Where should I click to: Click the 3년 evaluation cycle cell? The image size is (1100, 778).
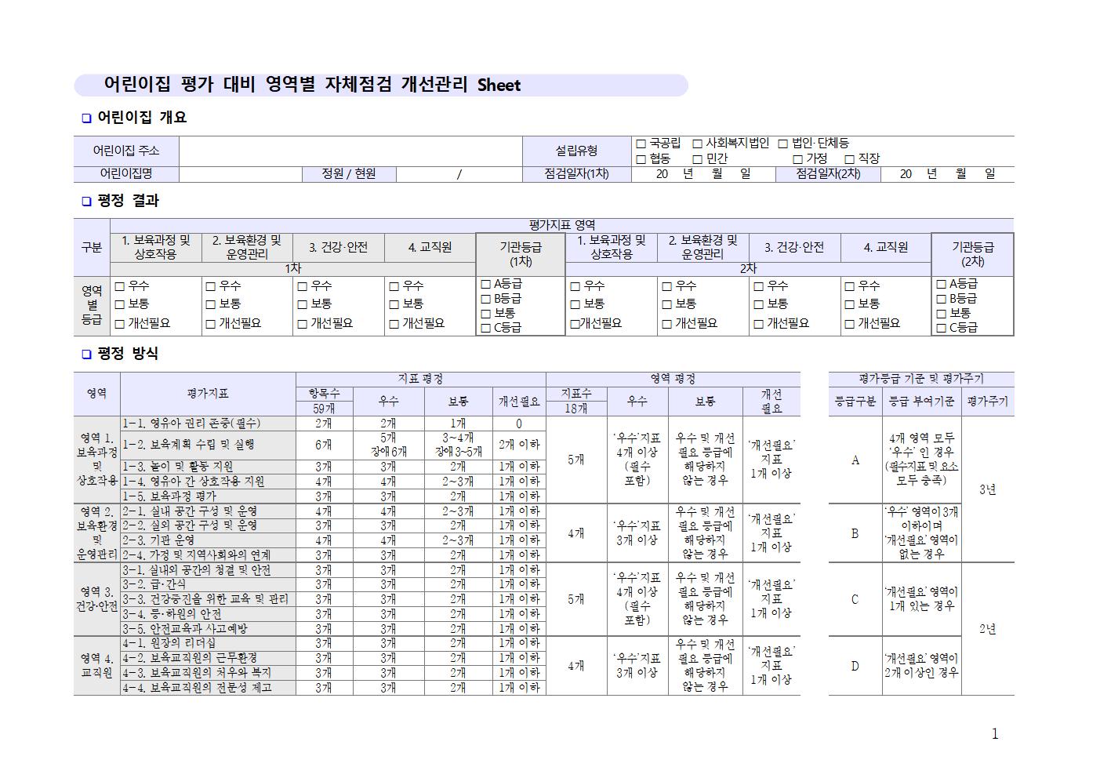coord(988,489)
